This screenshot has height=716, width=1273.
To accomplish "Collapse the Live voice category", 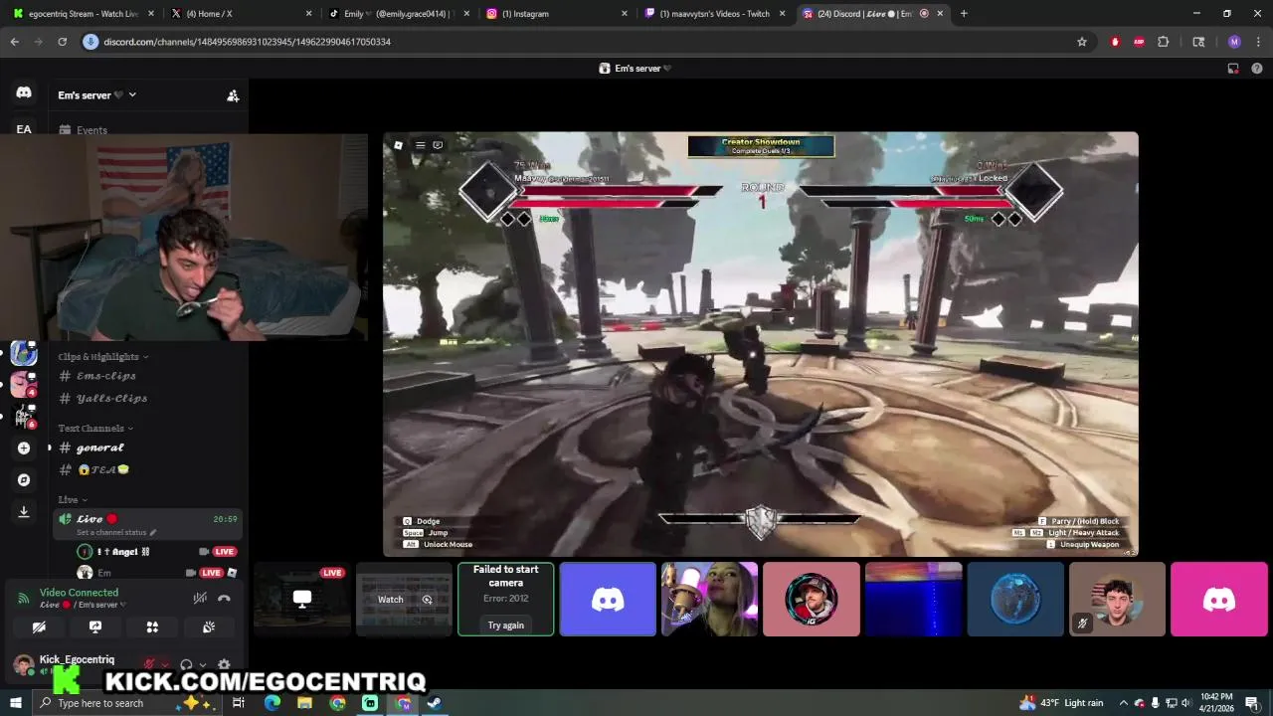I will tap(73, 500).
